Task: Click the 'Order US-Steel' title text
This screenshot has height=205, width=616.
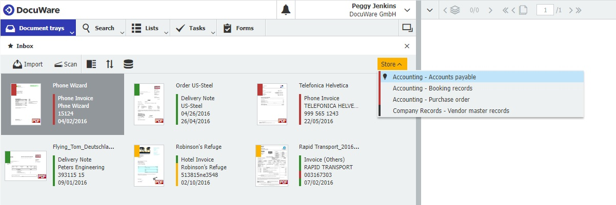Action: coord(194,85)
